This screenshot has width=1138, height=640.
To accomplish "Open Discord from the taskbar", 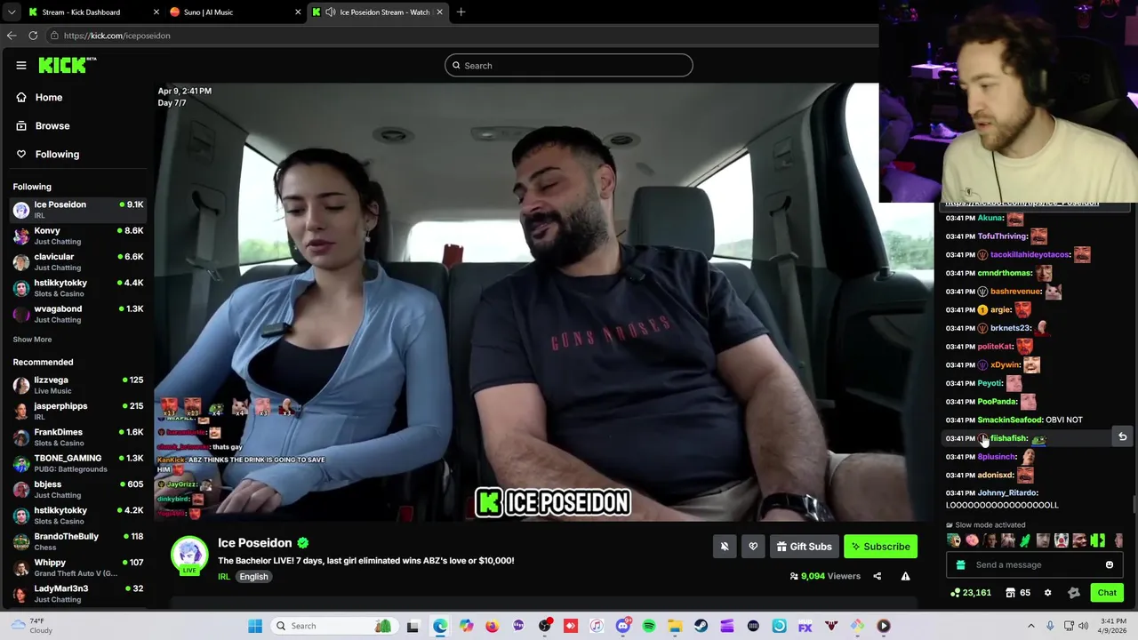I will (x=622, y=626).
